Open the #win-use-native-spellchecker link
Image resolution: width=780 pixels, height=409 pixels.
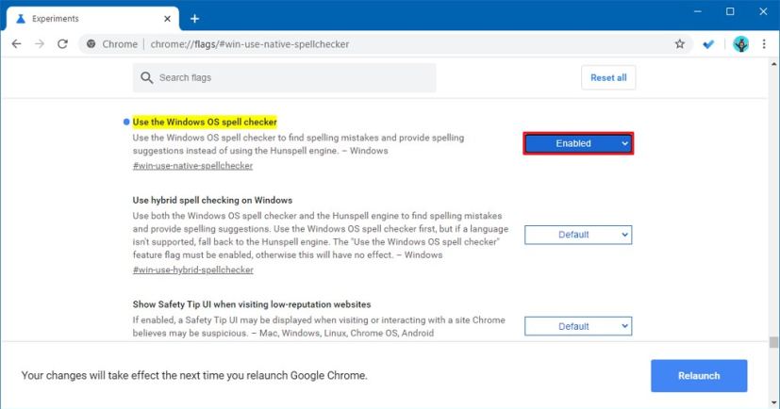pyautogui.click(x=192, y=166)
